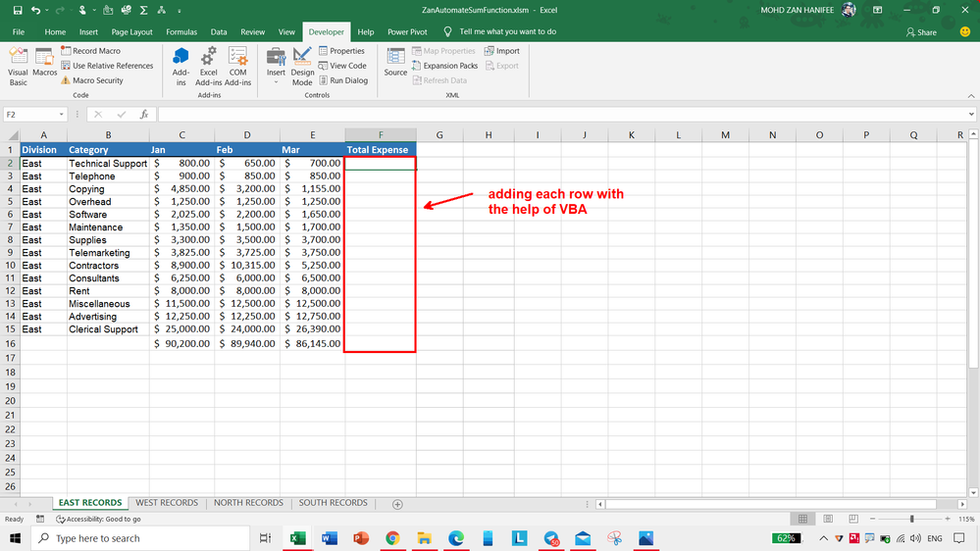This screenshot has width=980, height=551.
Task: Switch to the Home tab
Action: [55, 31]
